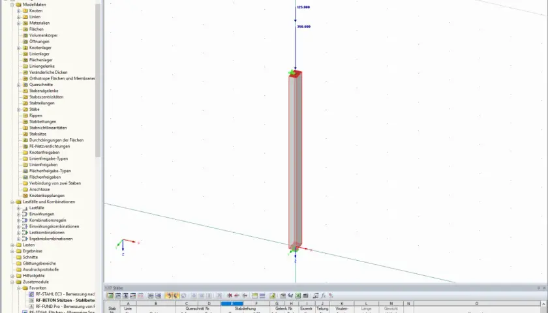The image size is (548, 313).
Task: Expand the Knoten tree node
Action: tap(19, 11)
